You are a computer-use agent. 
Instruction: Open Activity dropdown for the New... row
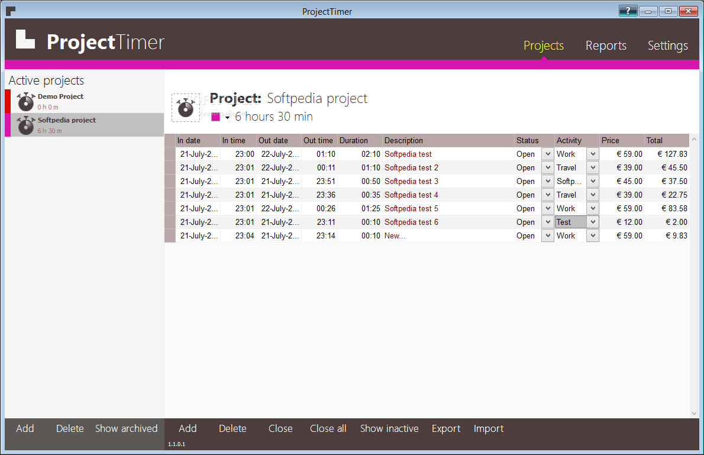click(593, 235)
